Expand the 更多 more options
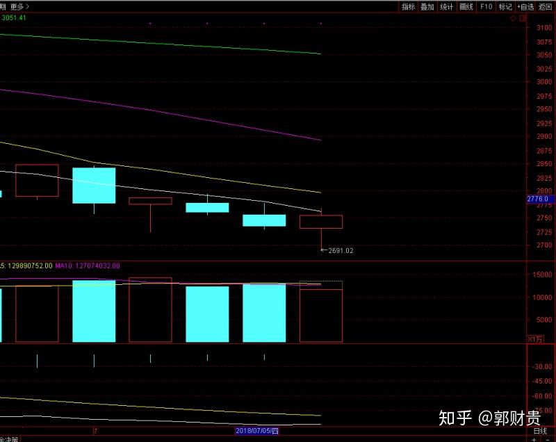Image resolution: width=556 pixels, height=442 pixels. point(19,7)
